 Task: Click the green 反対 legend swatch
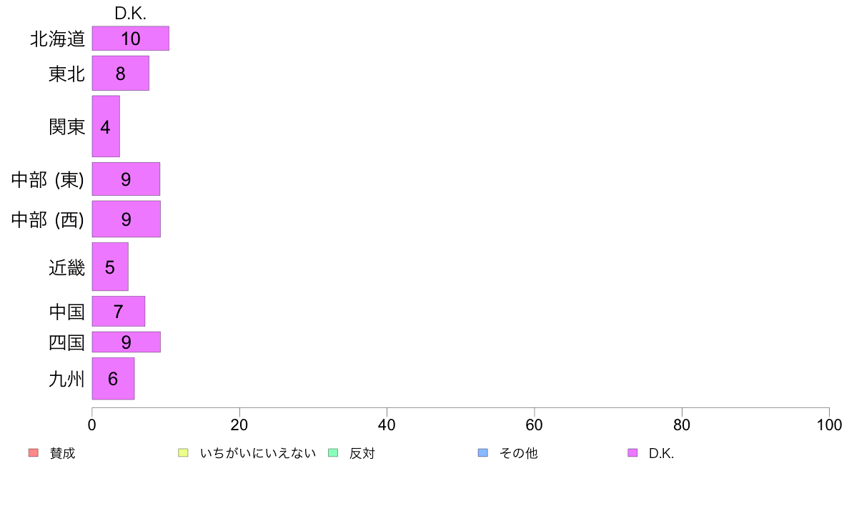333,453
